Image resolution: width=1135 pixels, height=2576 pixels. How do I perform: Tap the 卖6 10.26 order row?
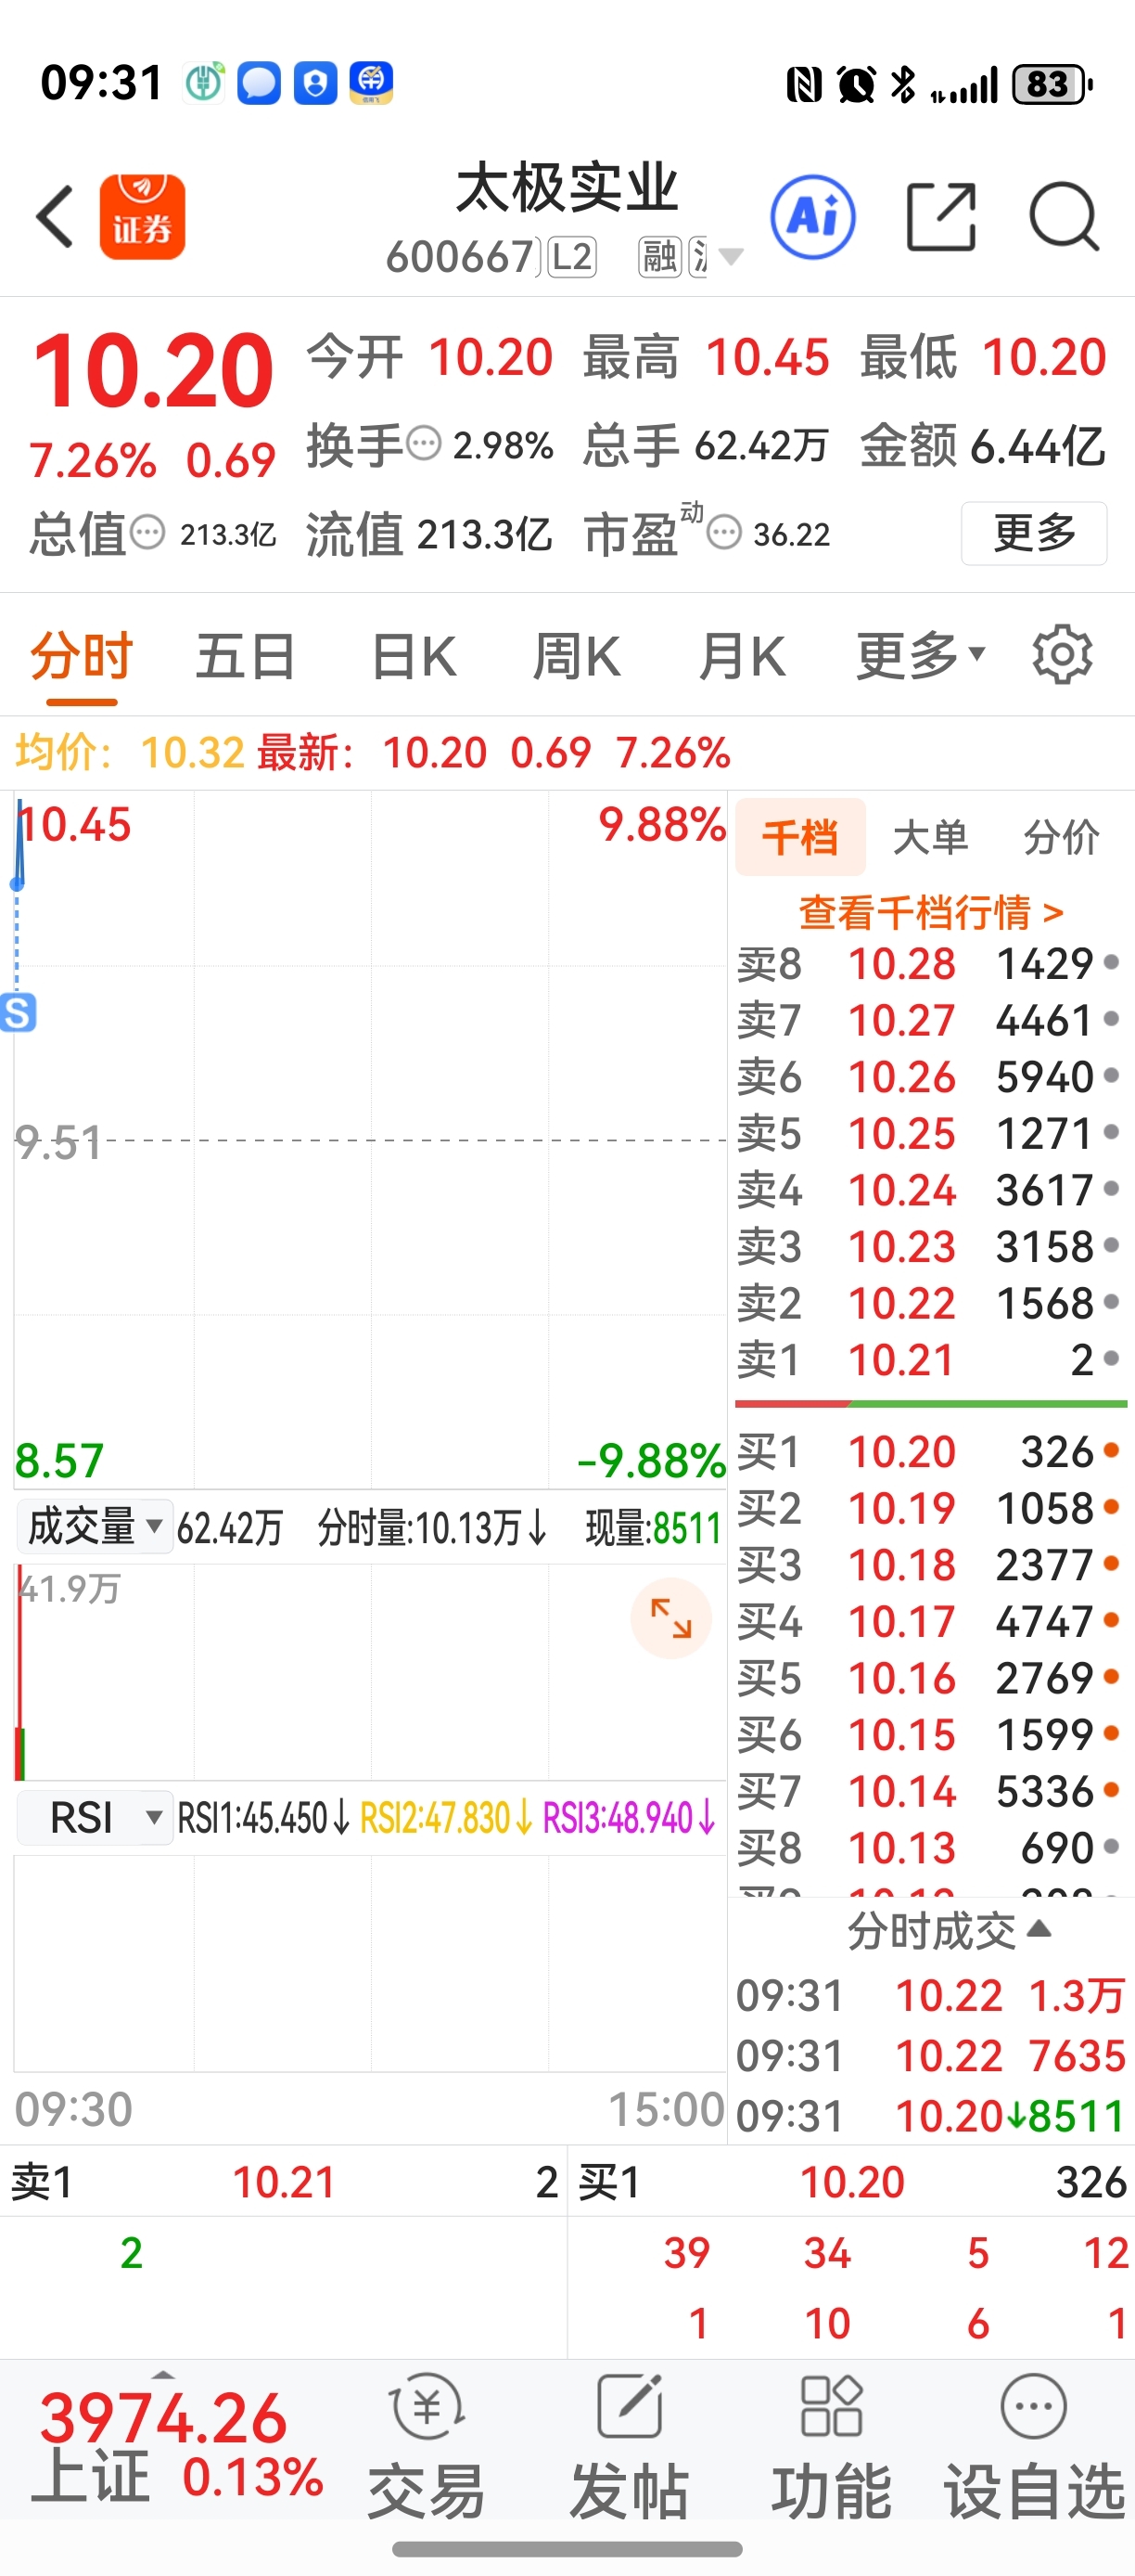(930, 1077)
